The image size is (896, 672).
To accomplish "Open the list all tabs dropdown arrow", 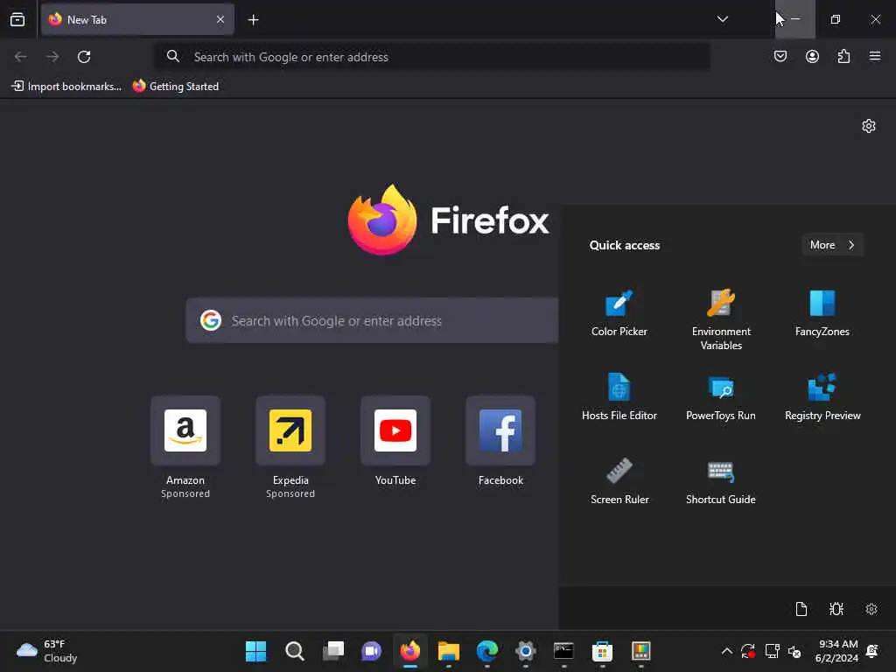I will click(722, 19).
